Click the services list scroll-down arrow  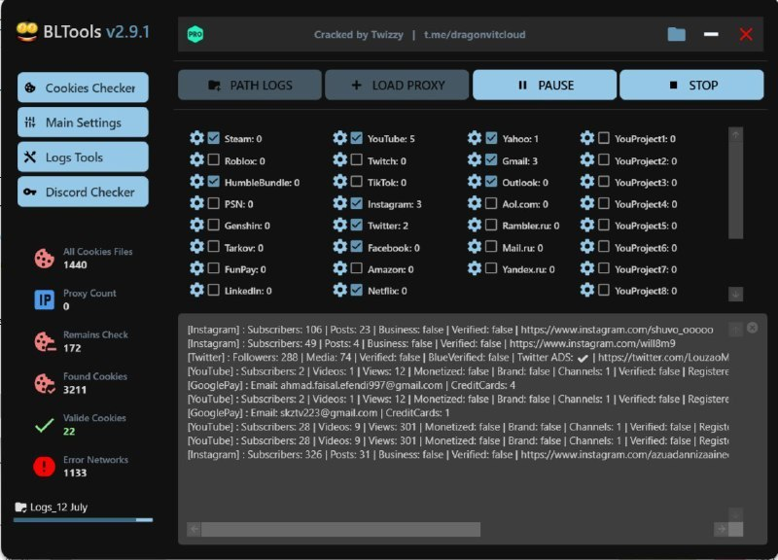735,294
